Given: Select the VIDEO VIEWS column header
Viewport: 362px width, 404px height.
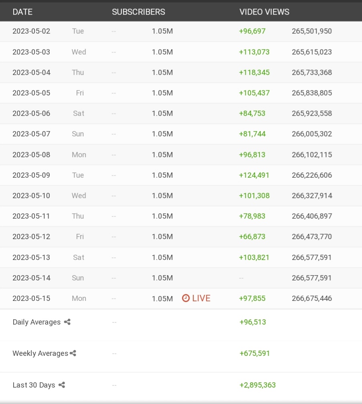Looking at the screenshot, I should (x=265, y=12).
